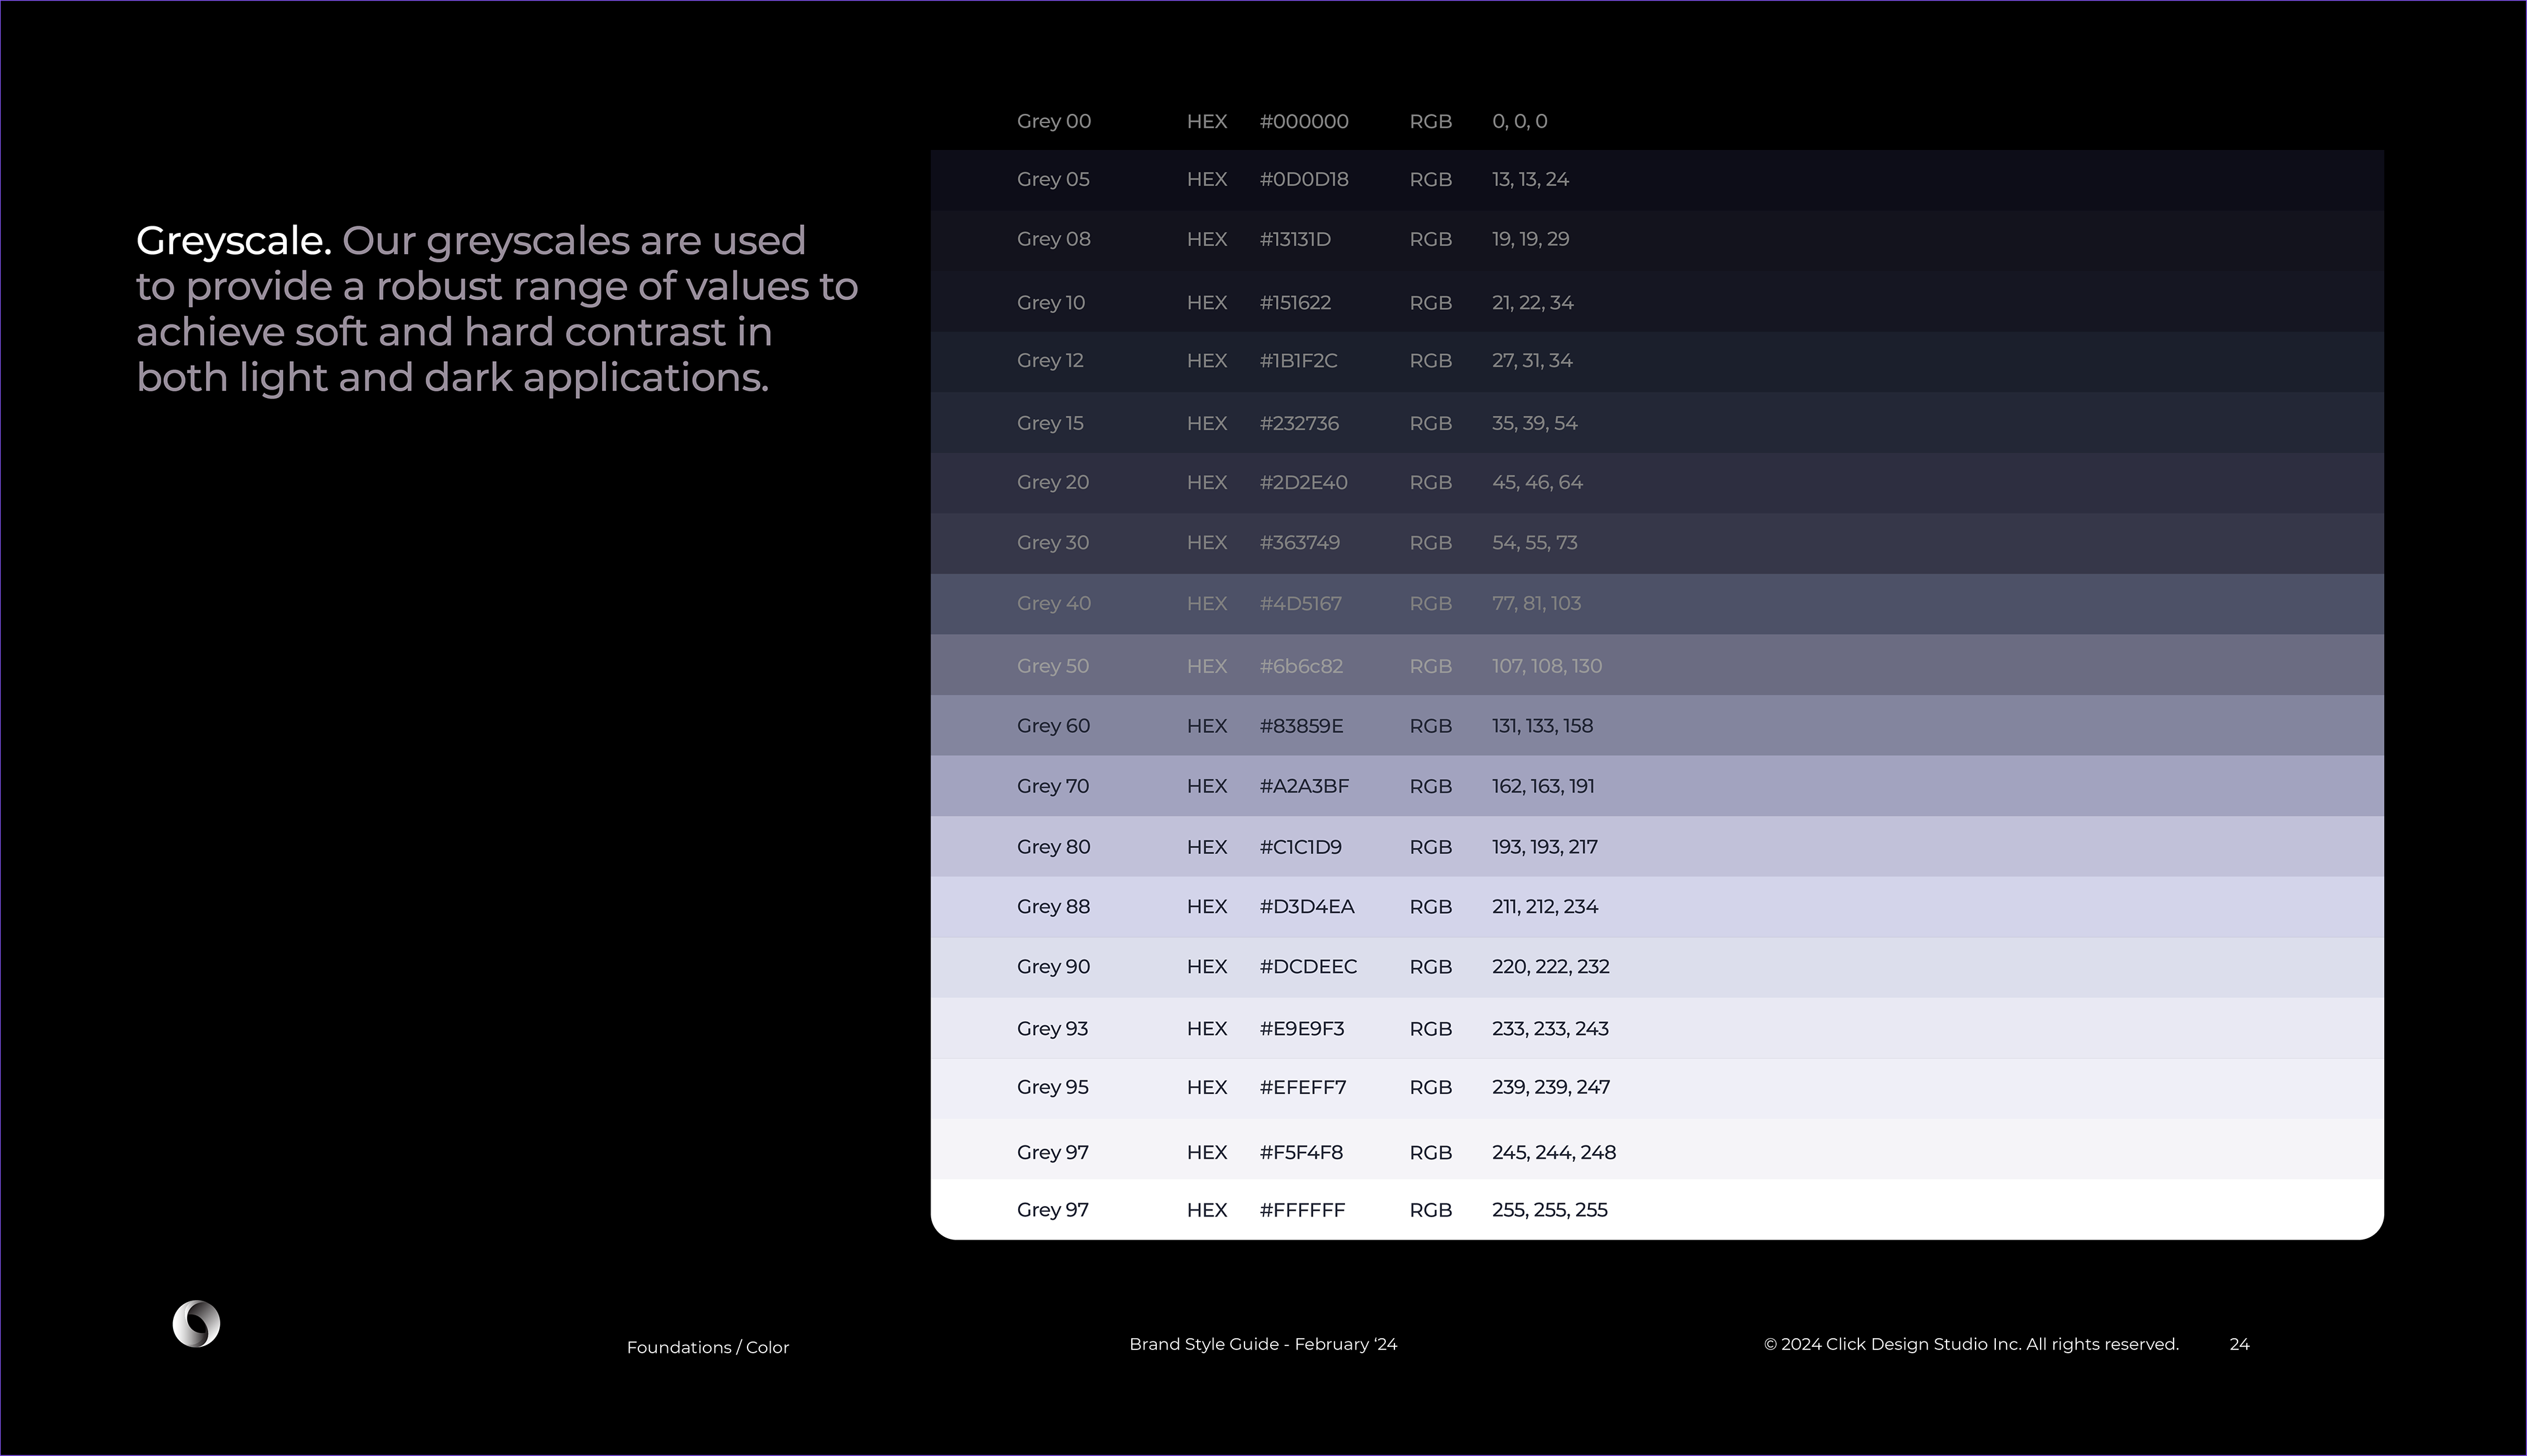The image size is (2527, 1456).
Task: Select hex value #151622
Action: pos(1295,302)
